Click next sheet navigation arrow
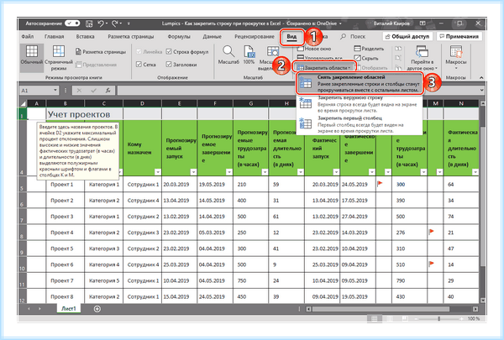Viewport: 504px width, 340px height. click(x=39, y=309)
